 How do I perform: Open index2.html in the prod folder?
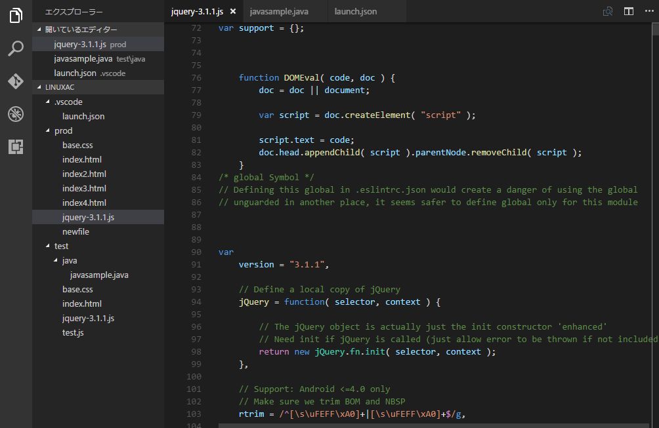84,174
